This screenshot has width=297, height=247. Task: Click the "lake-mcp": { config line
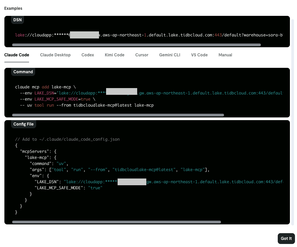(x=41, y=158)
